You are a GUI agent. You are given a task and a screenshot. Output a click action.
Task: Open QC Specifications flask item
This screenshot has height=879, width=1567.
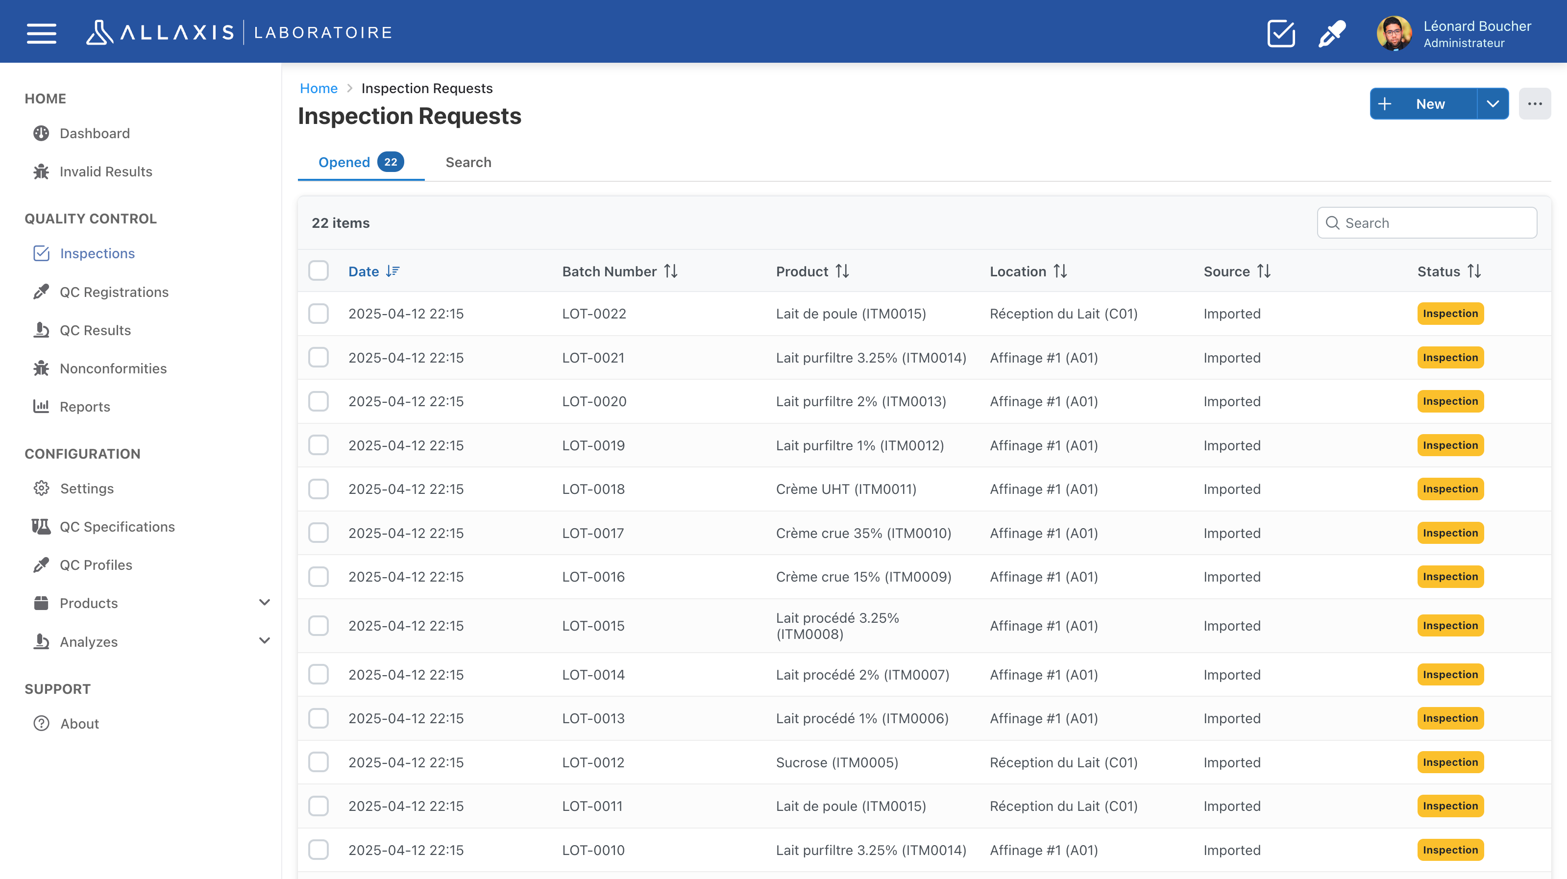[x=117, y=527]
